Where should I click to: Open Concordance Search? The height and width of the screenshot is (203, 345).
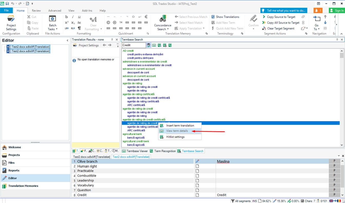(x=163, y=23)
